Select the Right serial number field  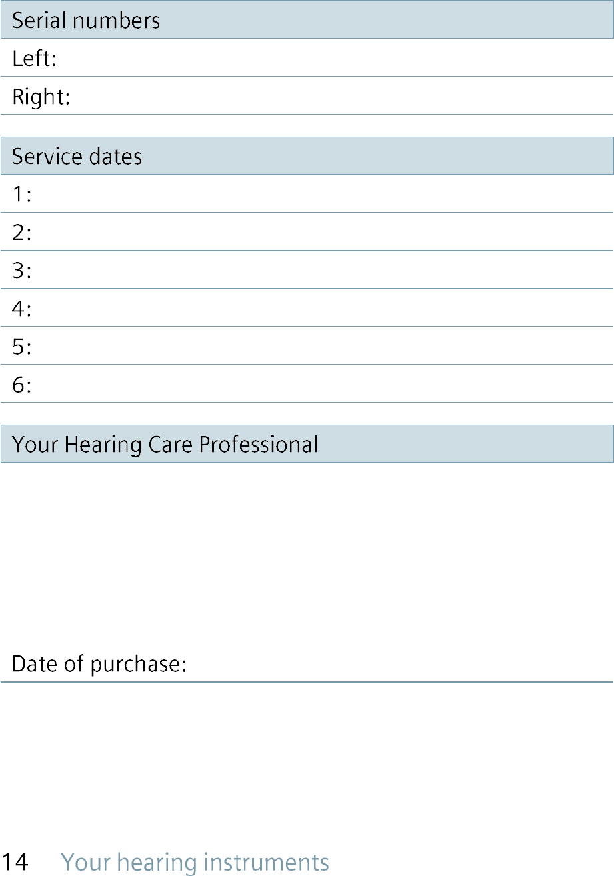click(307, 96)
